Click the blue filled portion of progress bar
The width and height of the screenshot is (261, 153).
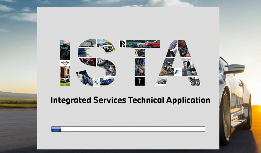point(56,129)
